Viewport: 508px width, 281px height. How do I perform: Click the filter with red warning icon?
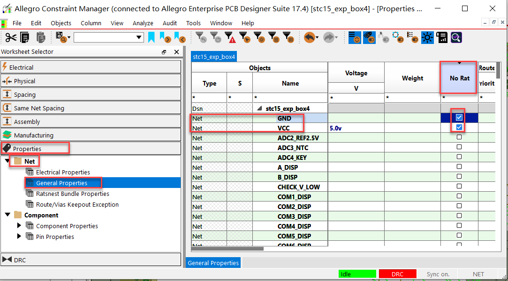click(x=229, y=37)
